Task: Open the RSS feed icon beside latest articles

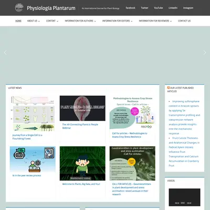Action: point(169,88)
